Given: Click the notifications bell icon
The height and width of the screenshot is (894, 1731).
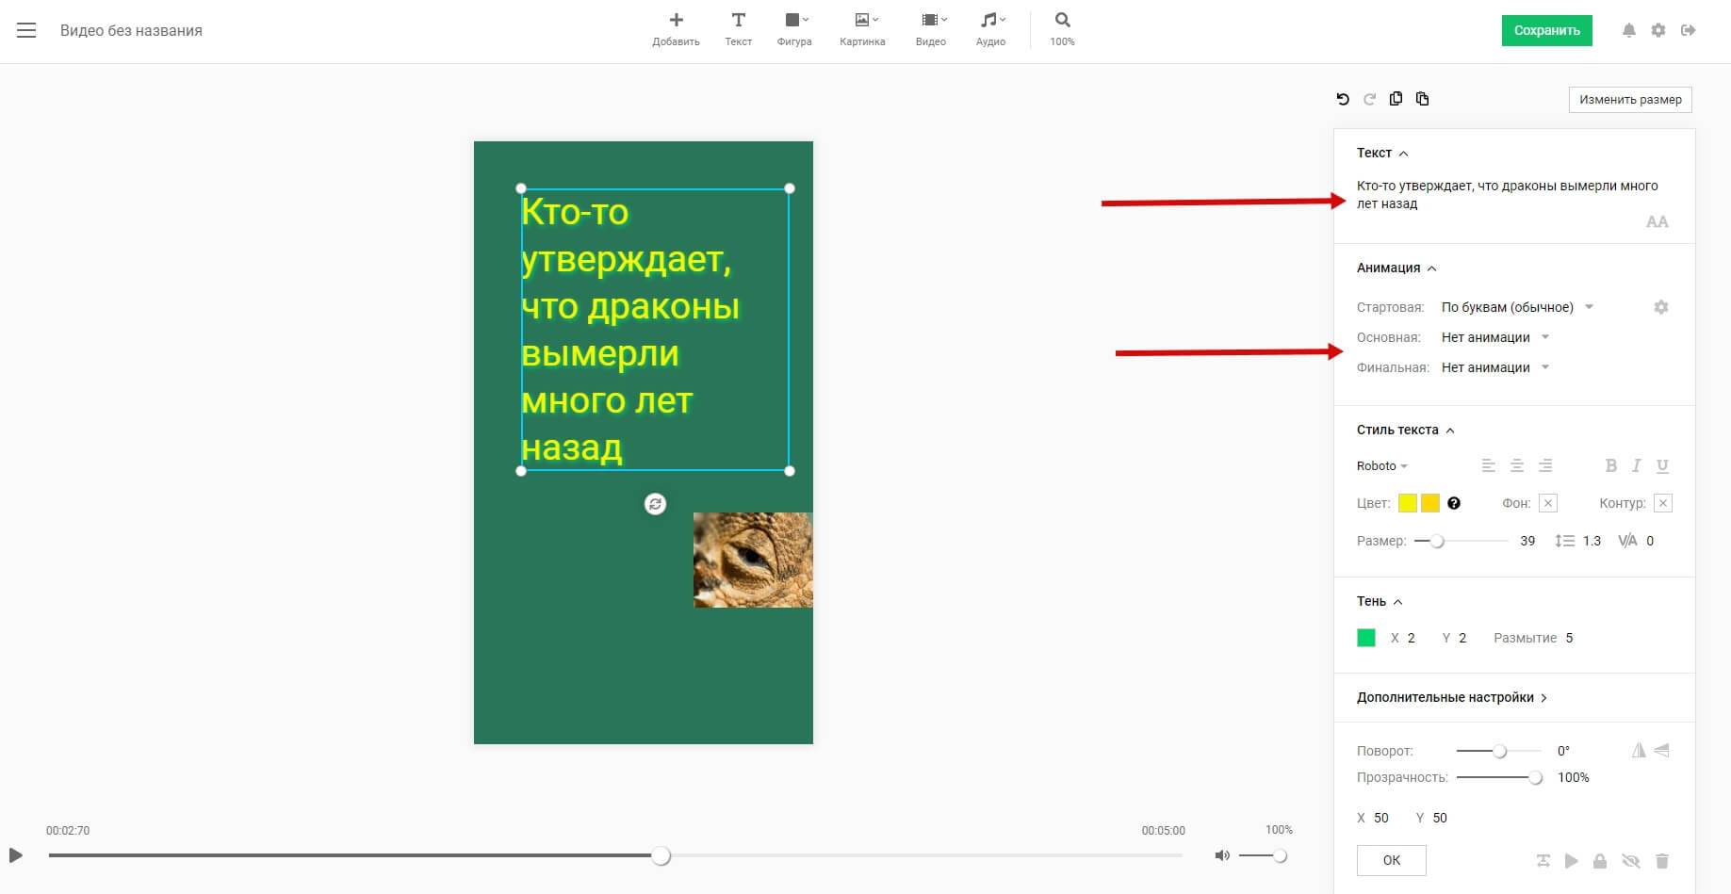Looking at the screenshot, I should click(x=1628, y=30).
